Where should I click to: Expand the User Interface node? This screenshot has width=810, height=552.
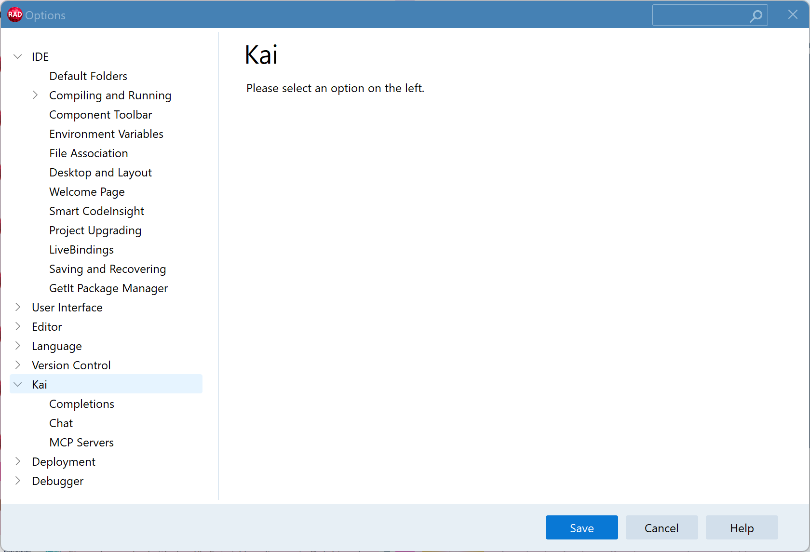point(18,307)
